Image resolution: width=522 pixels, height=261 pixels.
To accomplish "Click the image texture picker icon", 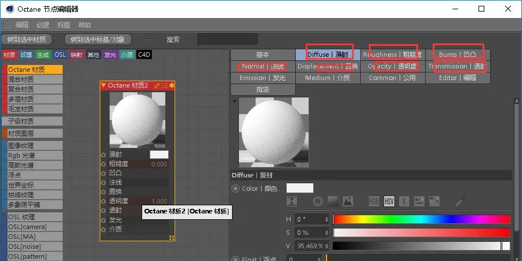I will (x=348, y=201).
